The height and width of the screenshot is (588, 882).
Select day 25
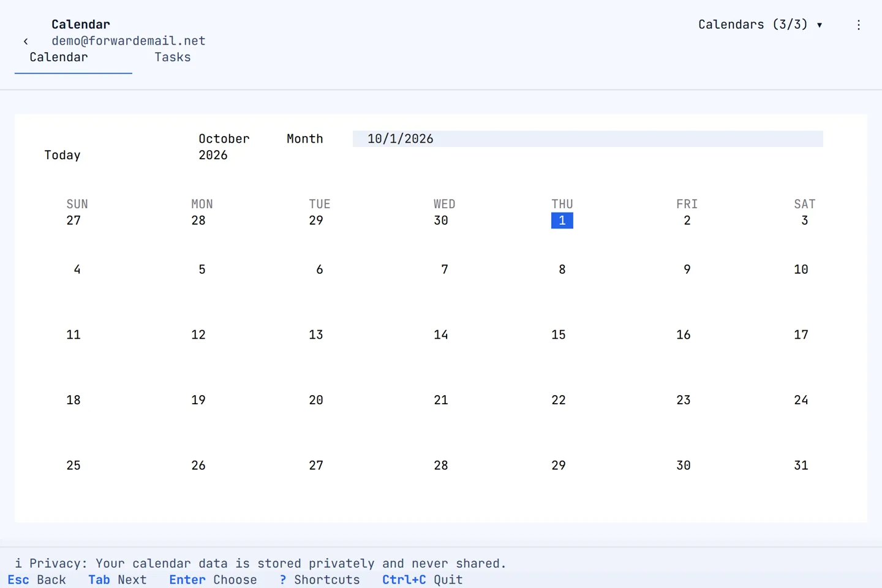[73, 466]
